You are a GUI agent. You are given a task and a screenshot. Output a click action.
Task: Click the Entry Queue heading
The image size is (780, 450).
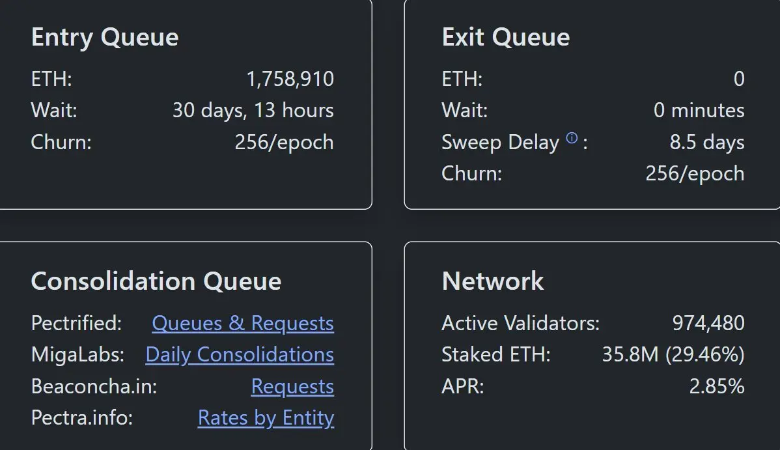click(x=105, y=37)
